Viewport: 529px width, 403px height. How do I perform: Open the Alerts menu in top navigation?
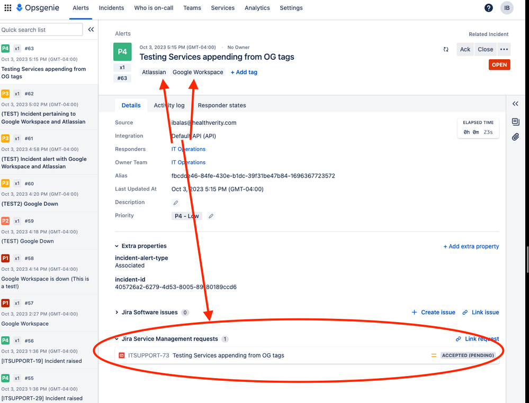pos(80,8)
